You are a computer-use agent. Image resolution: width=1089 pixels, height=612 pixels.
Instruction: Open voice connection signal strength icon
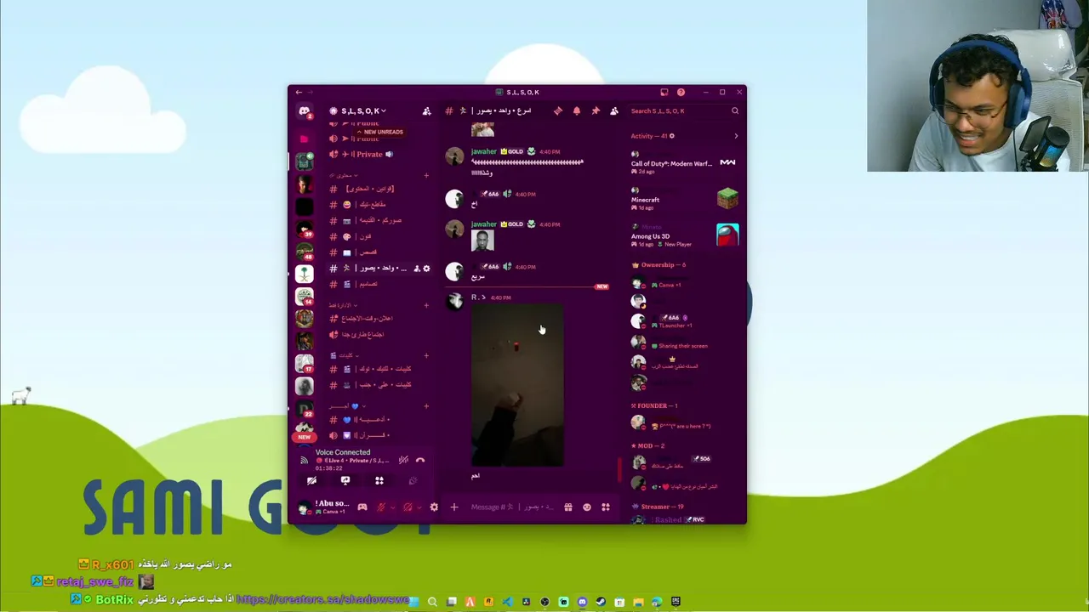pos(304,460)
